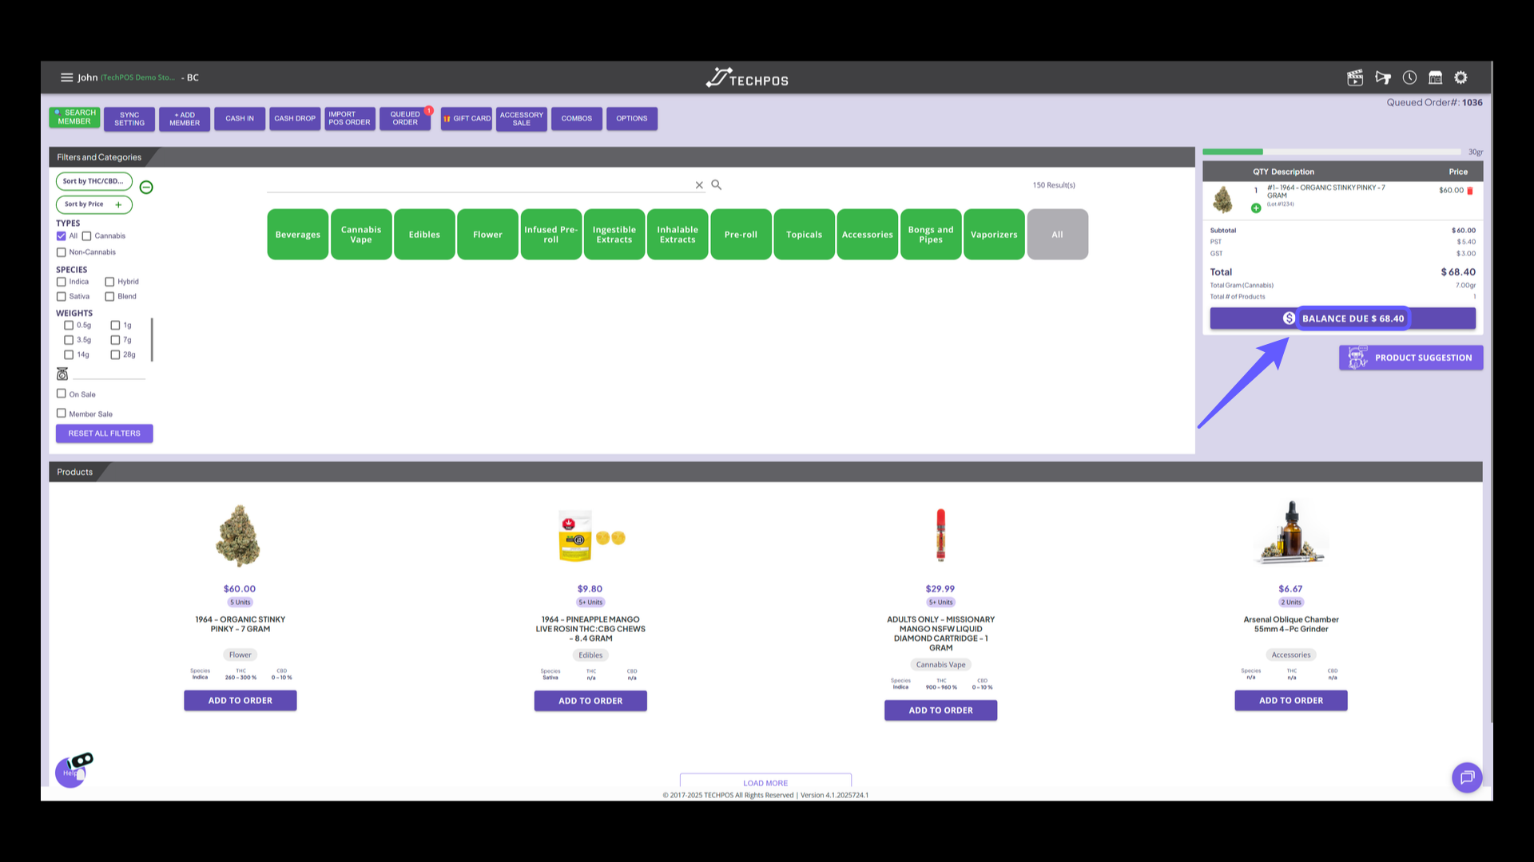Increase Stinky Pinky quantity with green plus
Screen dimensions: 1534x862
tap(1256, 208)
